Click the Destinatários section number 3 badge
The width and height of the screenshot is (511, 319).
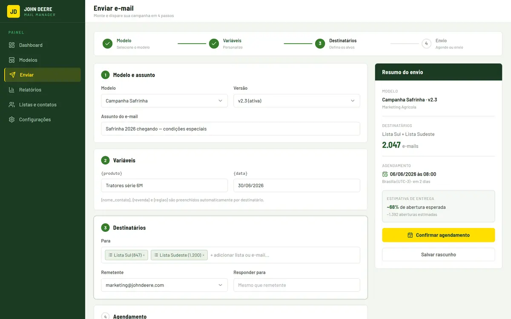105,228
